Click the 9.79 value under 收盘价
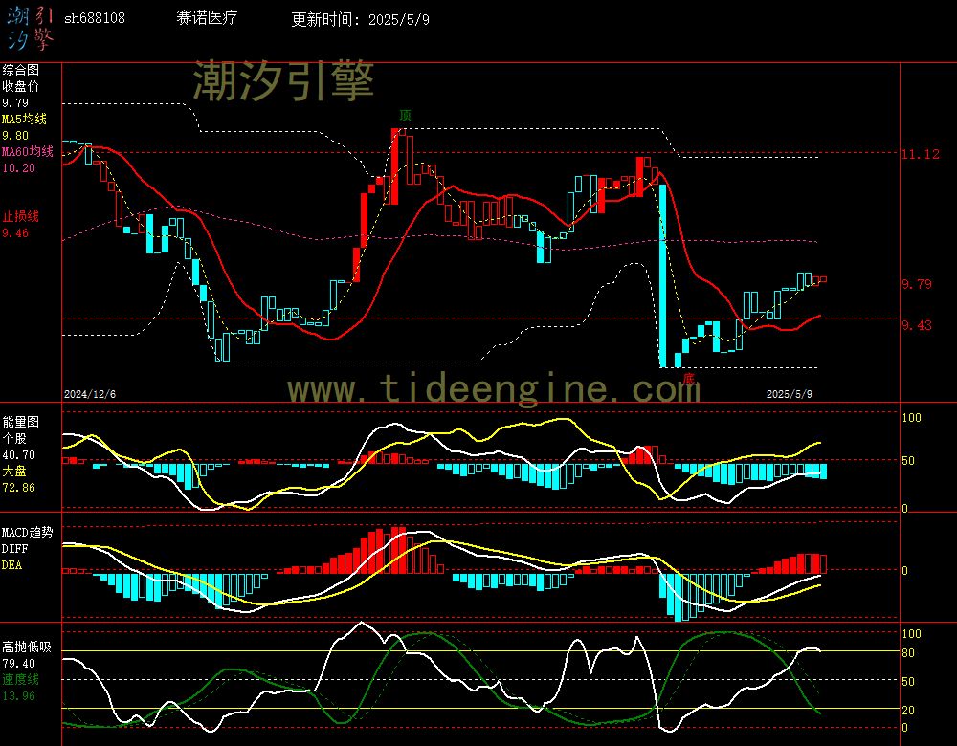The image size is (957, 746). (x=15, y=103)
